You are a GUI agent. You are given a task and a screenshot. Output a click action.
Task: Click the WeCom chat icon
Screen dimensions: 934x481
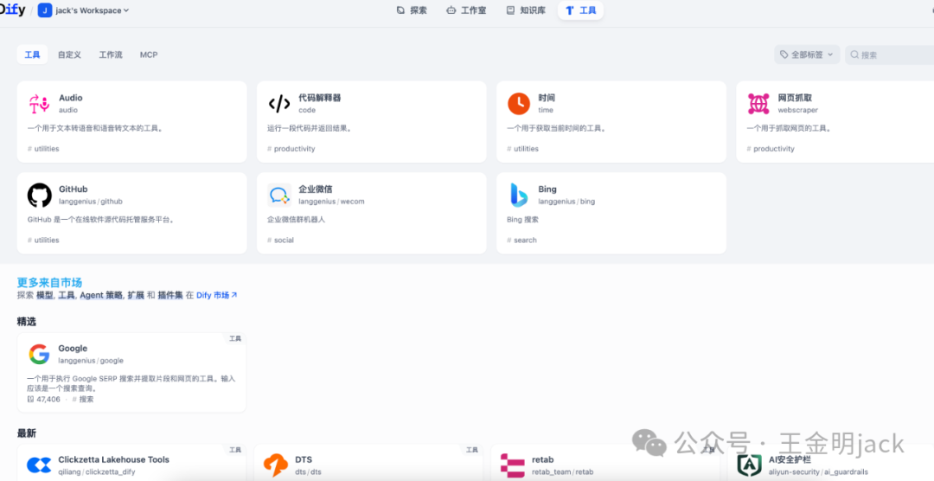point(279,195)
